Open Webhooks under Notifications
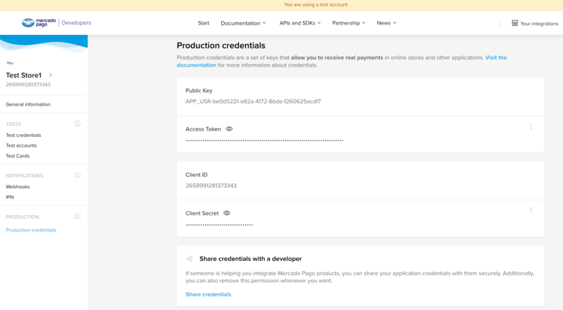 tap(18, 187)
